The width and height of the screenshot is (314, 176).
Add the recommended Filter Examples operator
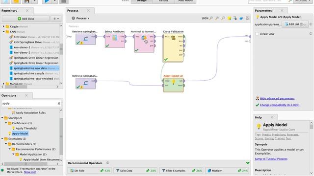(x=181, y=171)
